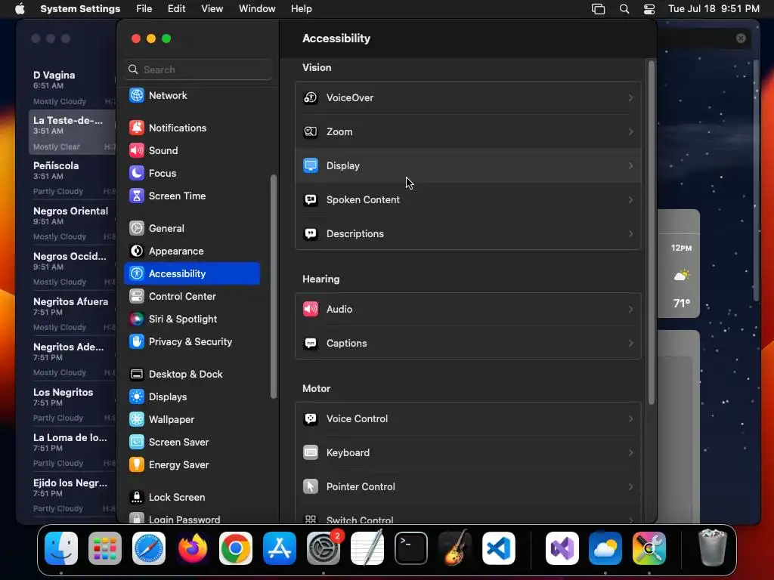Open the Edit menu
Viewport: 774px width, 580px height.
click(177, 9)
